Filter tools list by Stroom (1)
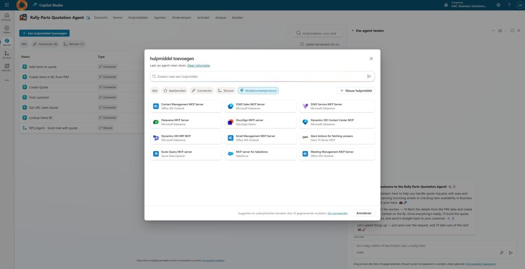This screenshot has width=525, height=269. pos(74,44)
